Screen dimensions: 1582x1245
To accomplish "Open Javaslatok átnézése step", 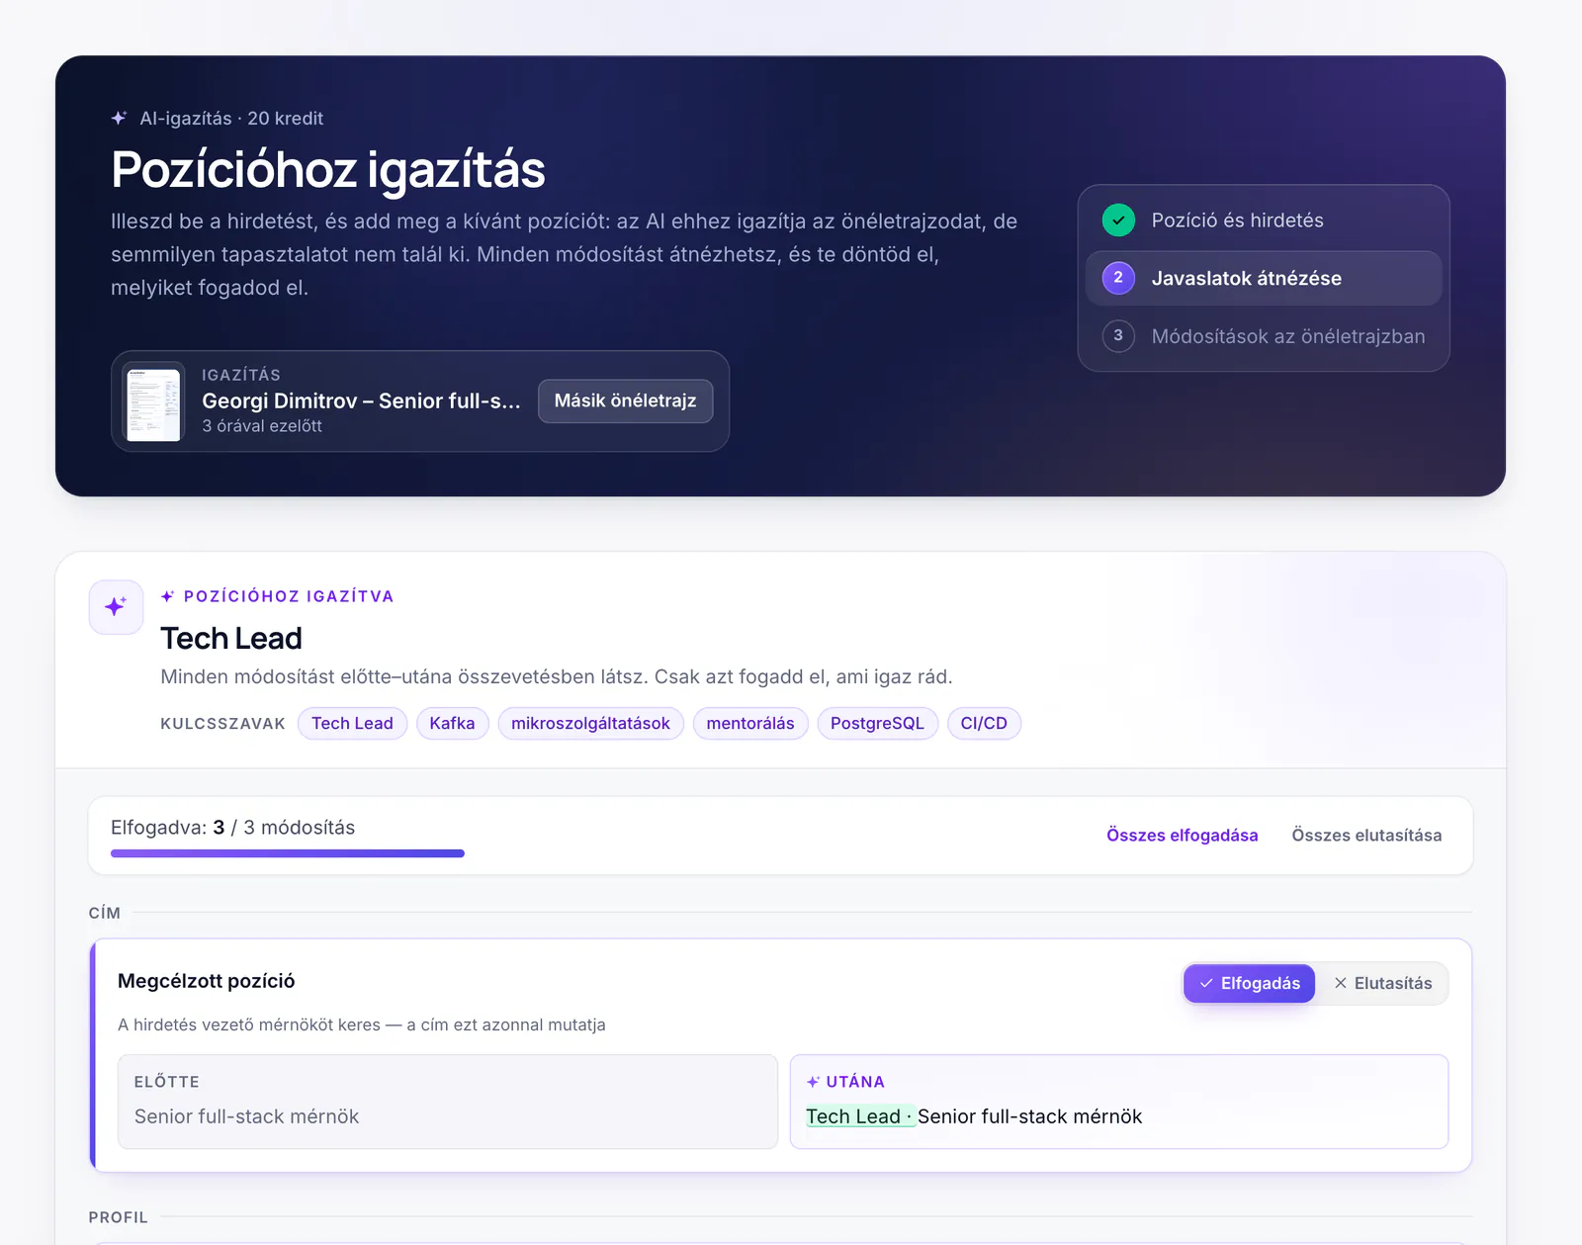I will [1264, 278].
